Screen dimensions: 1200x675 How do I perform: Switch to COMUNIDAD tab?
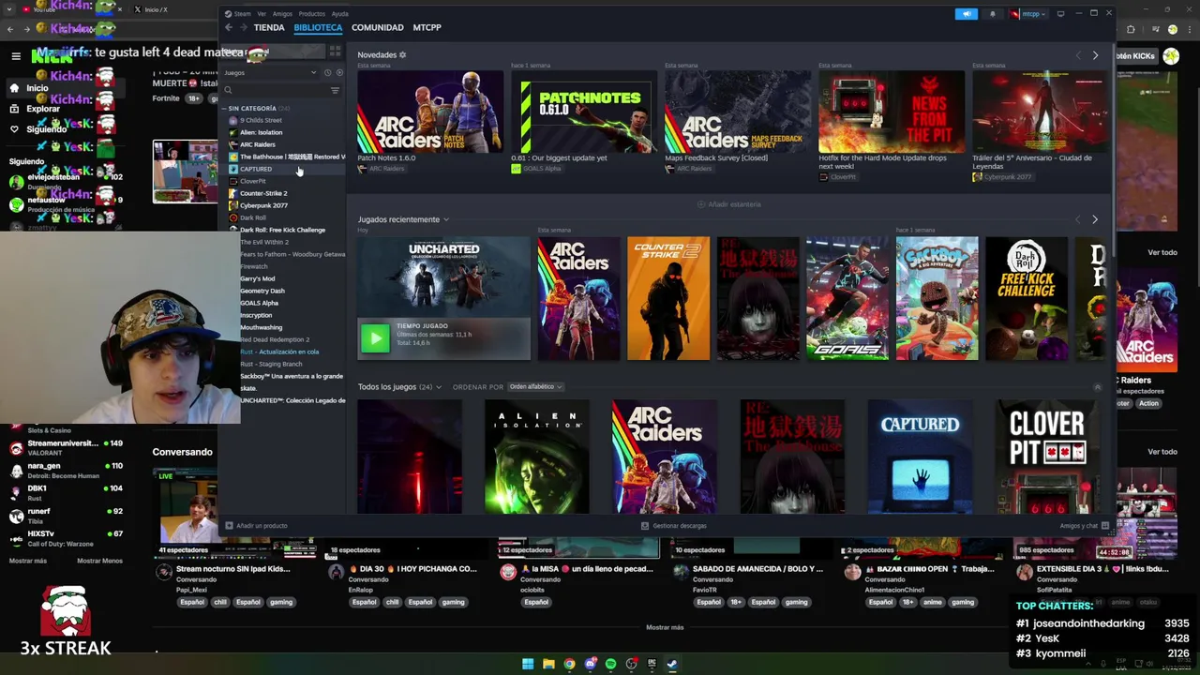coord(377,28)
